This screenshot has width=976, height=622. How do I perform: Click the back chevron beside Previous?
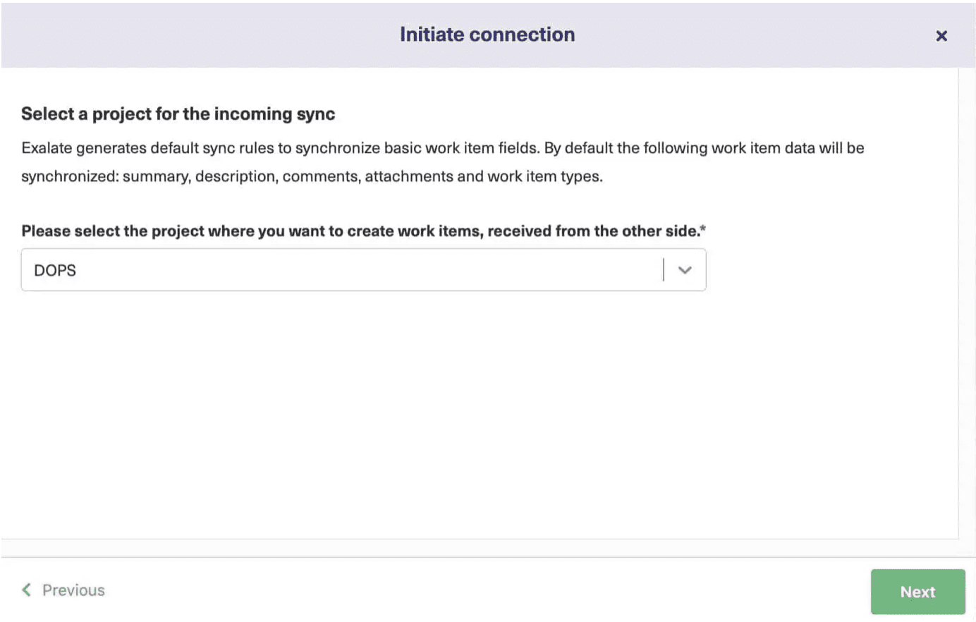tap(27, 590)
